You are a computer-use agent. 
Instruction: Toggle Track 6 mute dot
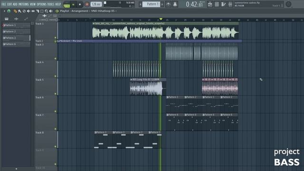pos(55,112)
